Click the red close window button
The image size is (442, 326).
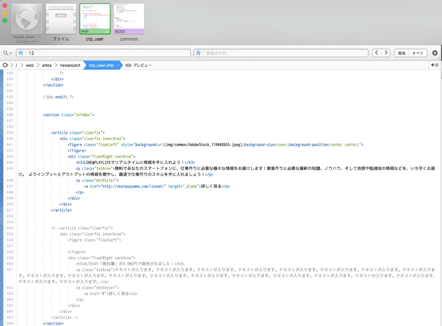tap(5, 6)
